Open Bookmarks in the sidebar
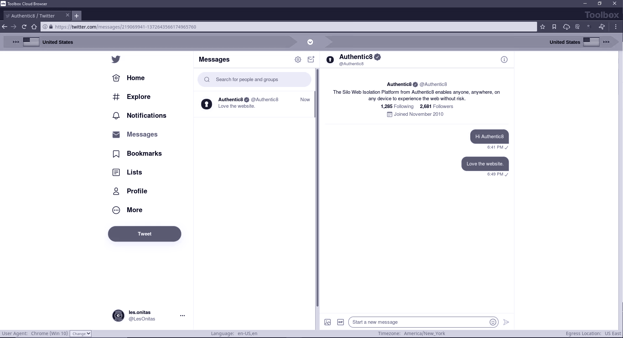The width and height of the screenshot is (623, 338). point(137,153)
